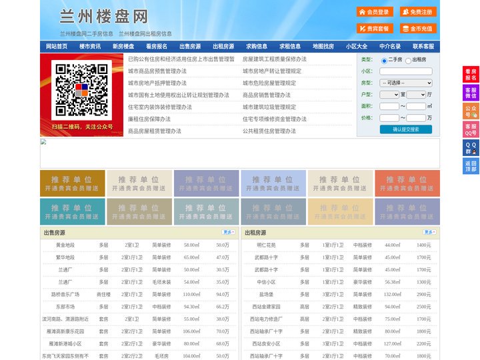Open the 城市房地产抵押管理办法 link
Screen dimensions: 480x360
coord(157,83)
